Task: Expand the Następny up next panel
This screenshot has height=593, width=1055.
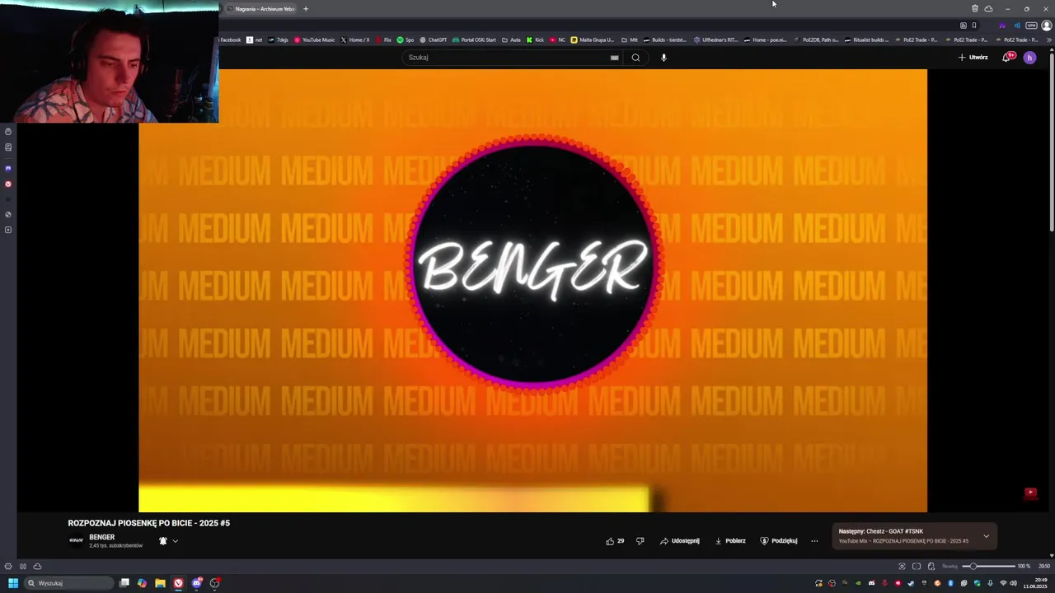Action: click(986, 536)
